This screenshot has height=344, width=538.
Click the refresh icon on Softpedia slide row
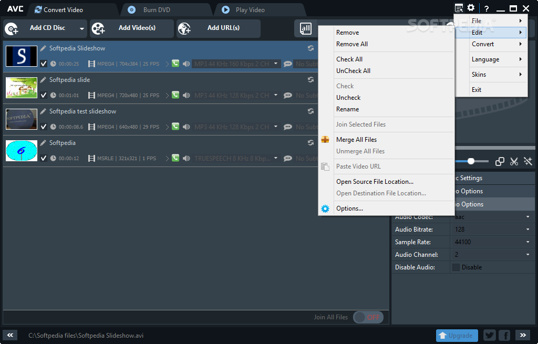[x=311, y=80]
